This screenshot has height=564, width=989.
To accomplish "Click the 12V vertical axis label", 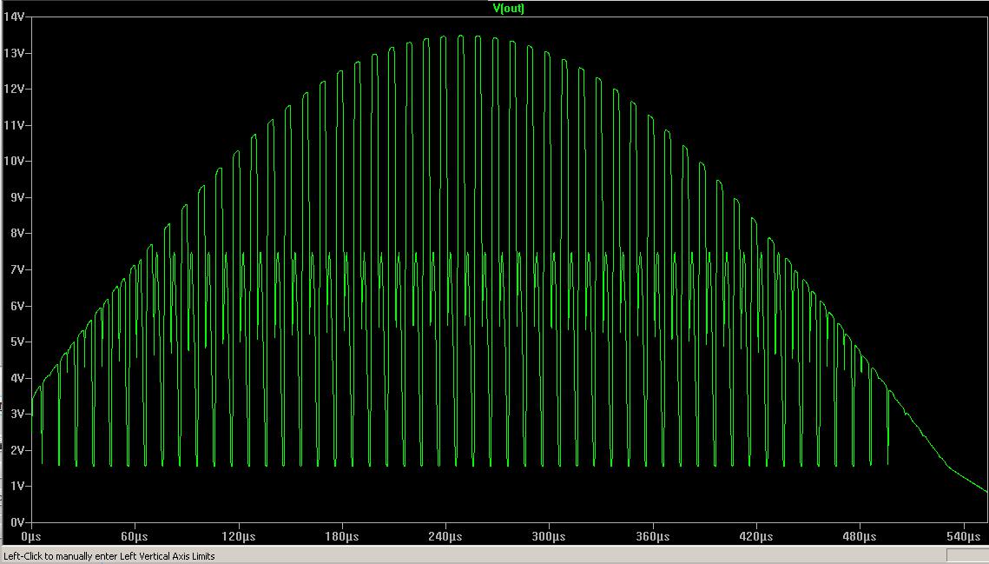I will click(x=13, y=89).
